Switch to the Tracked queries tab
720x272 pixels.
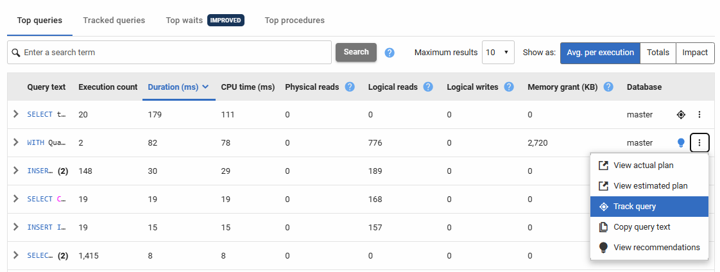pyautogui.click(x=114, y=21)
